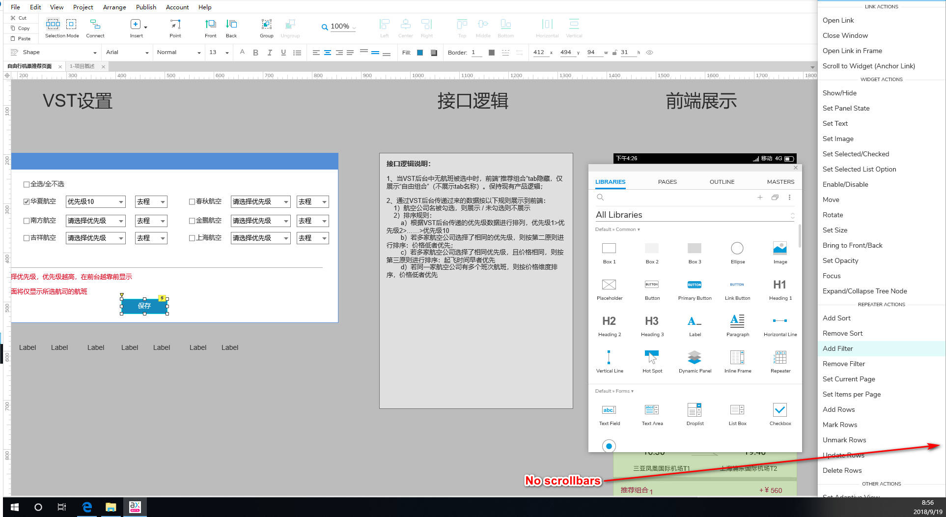The height and width of the screenshot is (517, 946).
Task: Check the 春秋航空 checkbox
Action: (x=192, y=201)
